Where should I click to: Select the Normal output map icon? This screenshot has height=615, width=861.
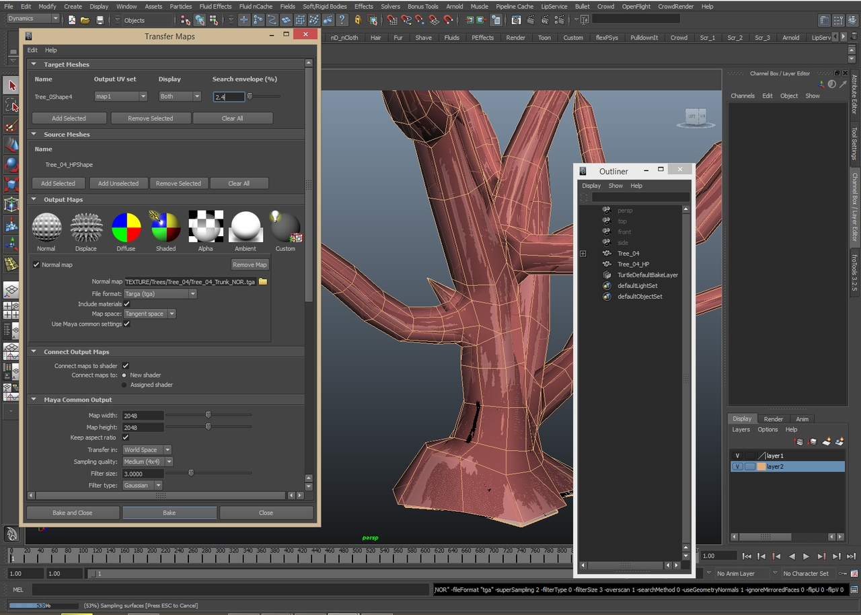tap(46, 227)
